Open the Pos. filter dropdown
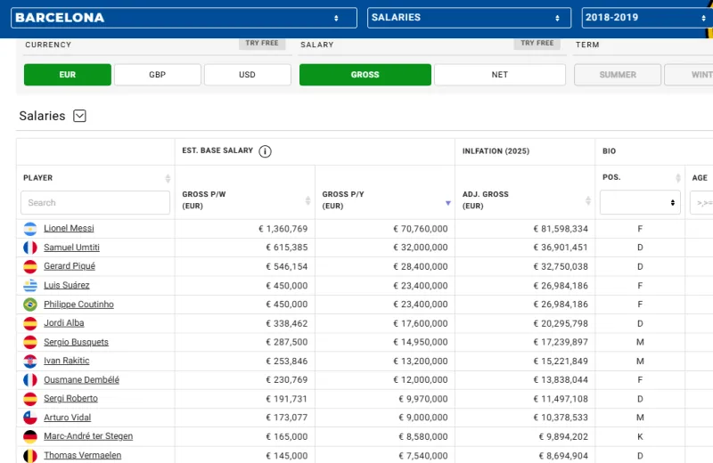This screenshot has width=713, height=463. [x=640, y=203]
